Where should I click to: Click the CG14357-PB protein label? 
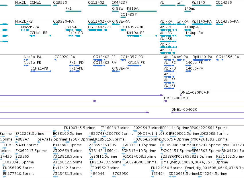tap(132, 57)
